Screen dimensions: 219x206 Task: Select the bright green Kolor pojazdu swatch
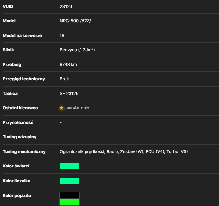70,202
